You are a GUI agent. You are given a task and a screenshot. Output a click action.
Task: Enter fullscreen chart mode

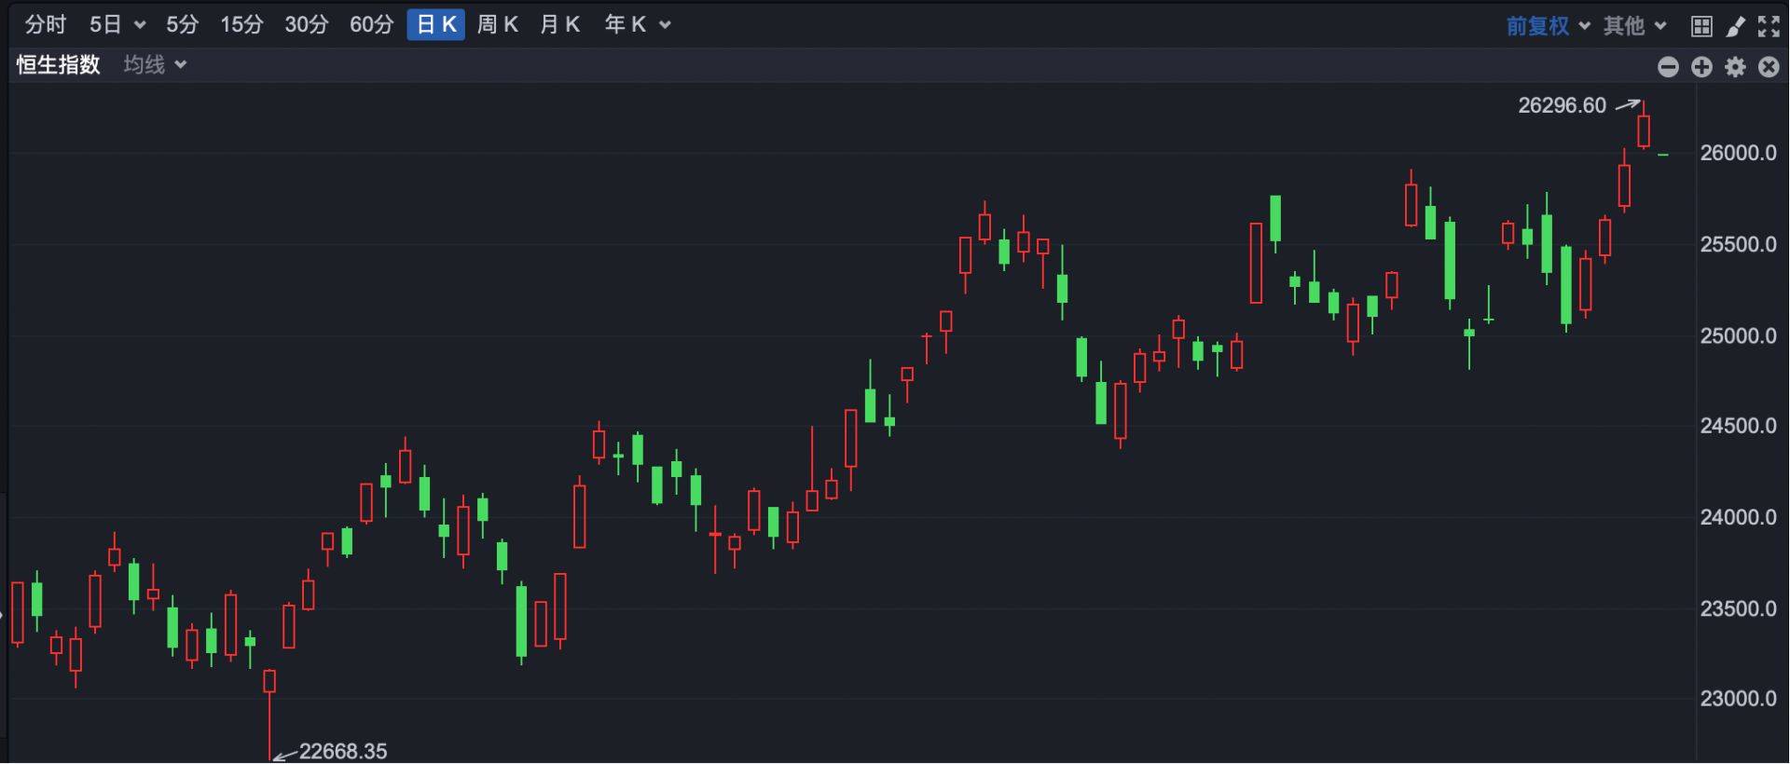coord(1769,26)
